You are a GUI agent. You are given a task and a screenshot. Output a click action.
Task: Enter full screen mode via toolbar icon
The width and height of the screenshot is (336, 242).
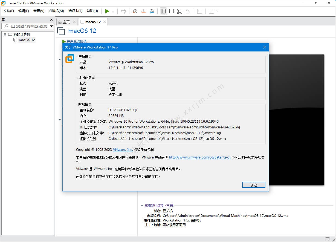click(180, 11)
